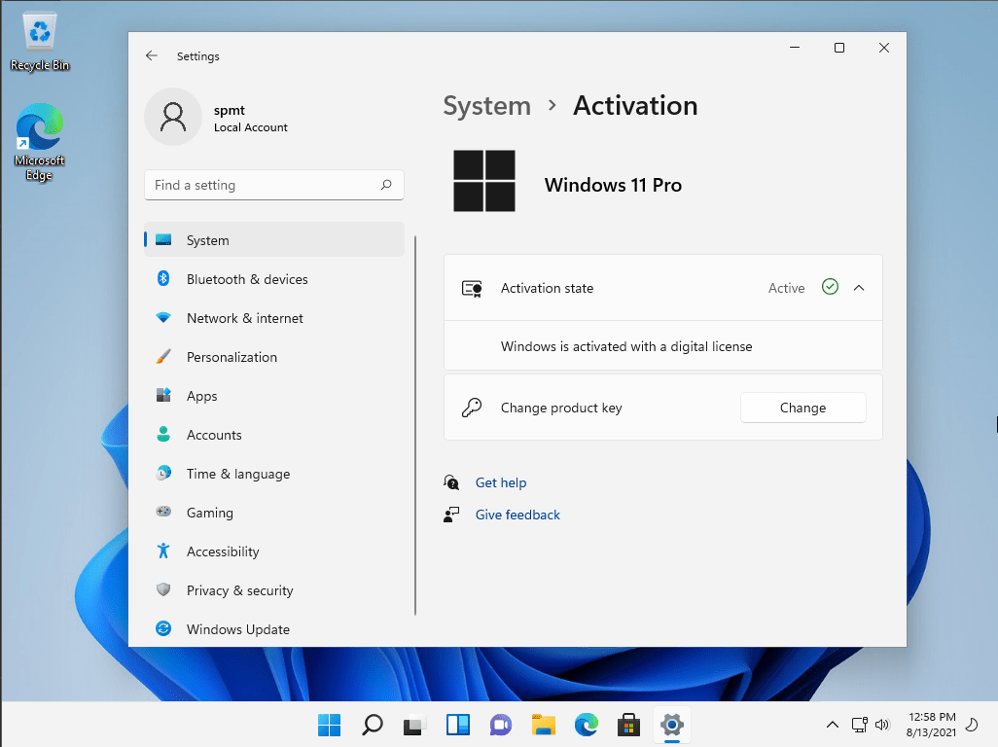Open Task View from the taskbar
Screen dimensions: 998x747
tap(415, 725)
